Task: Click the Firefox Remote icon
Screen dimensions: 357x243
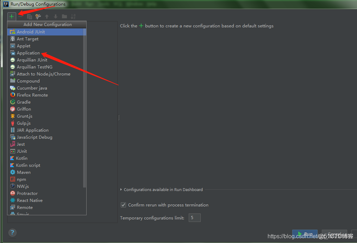Action: point(13,95)
